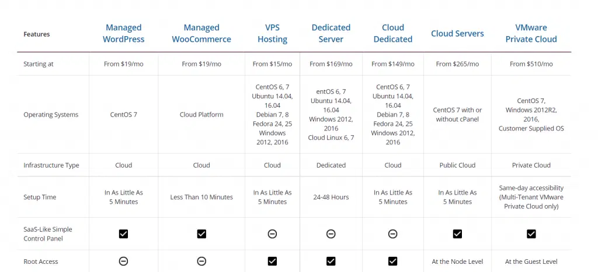The height and width of the screenshot is (272, 598).
Task: Click the Dedicated Server heading
Action: coord(331,34)
